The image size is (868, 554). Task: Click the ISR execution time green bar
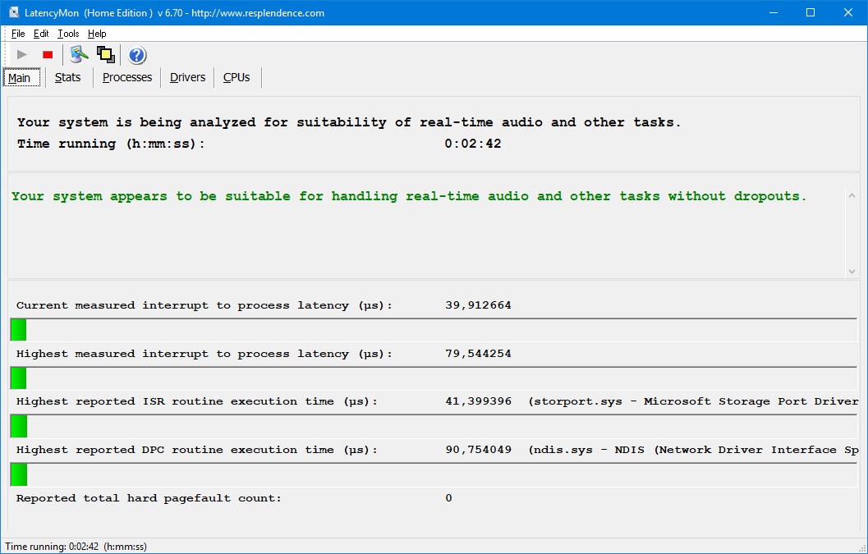[18, 426]
